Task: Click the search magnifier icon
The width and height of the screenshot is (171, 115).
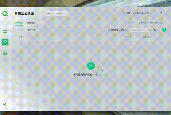Action: 149,30
